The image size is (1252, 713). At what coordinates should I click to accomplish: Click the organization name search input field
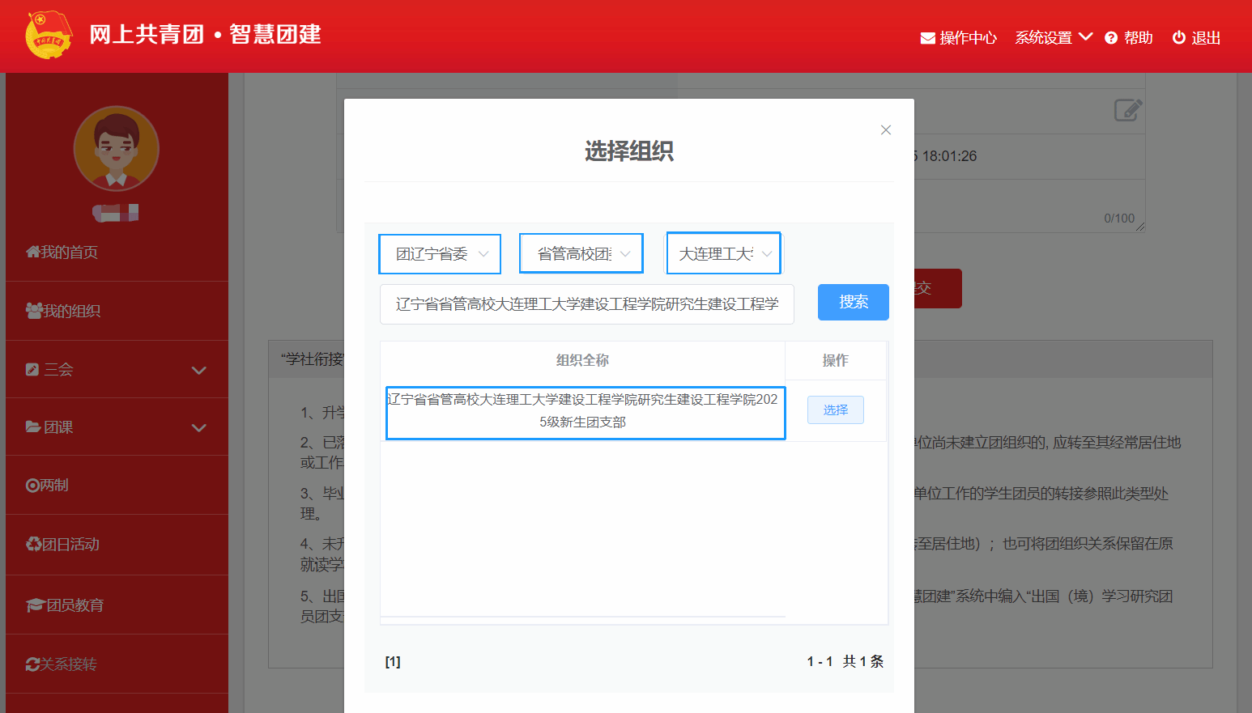[586, 304]
